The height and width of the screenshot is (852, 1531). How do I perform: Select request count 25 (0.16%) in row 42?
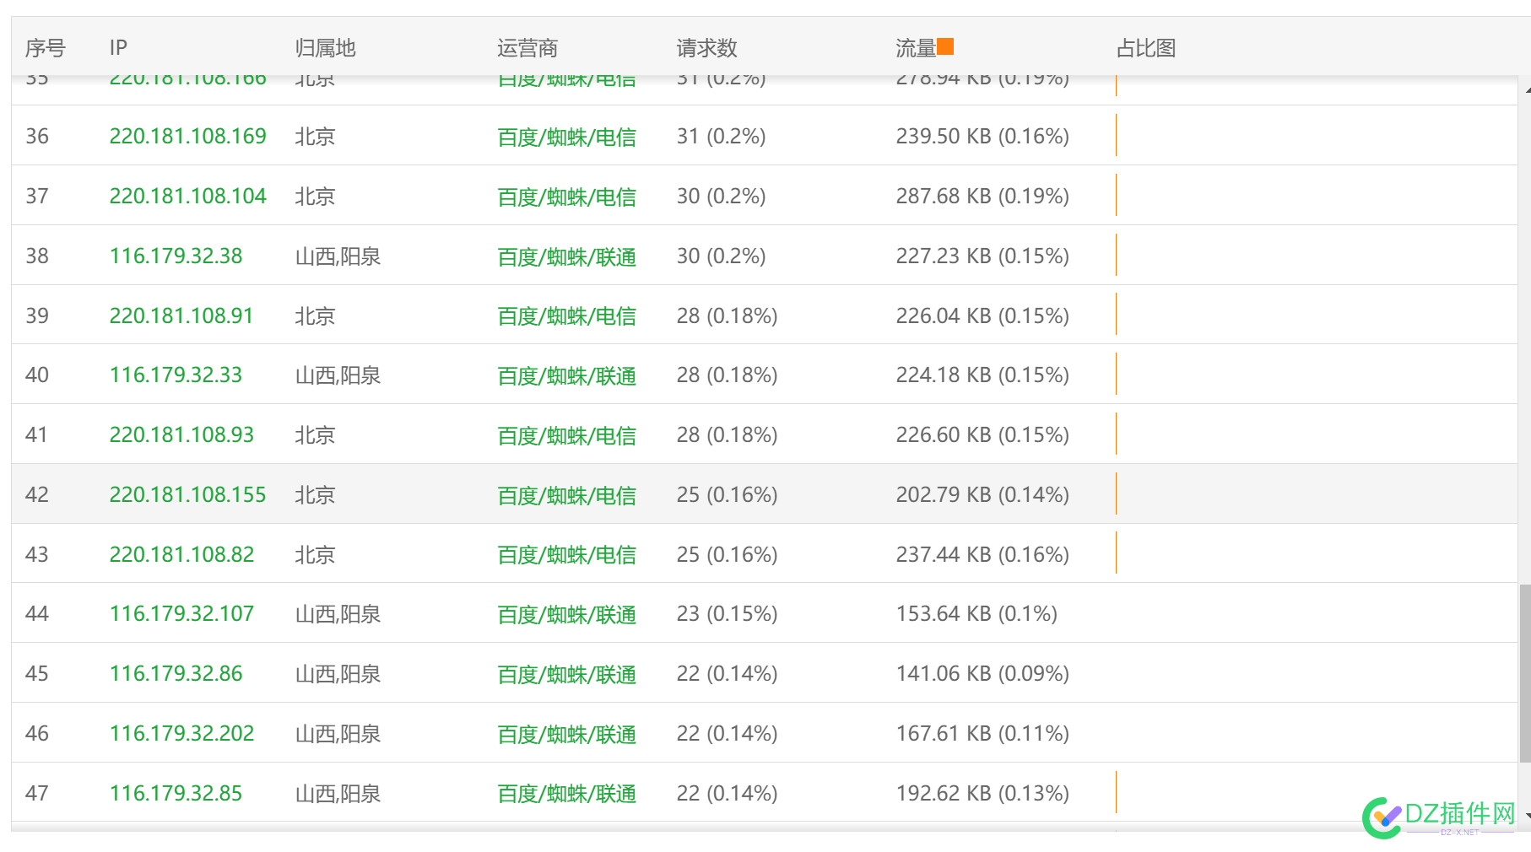[x=727, y=494]
